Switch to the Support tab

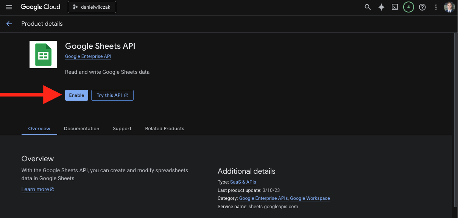coord(122,129)
